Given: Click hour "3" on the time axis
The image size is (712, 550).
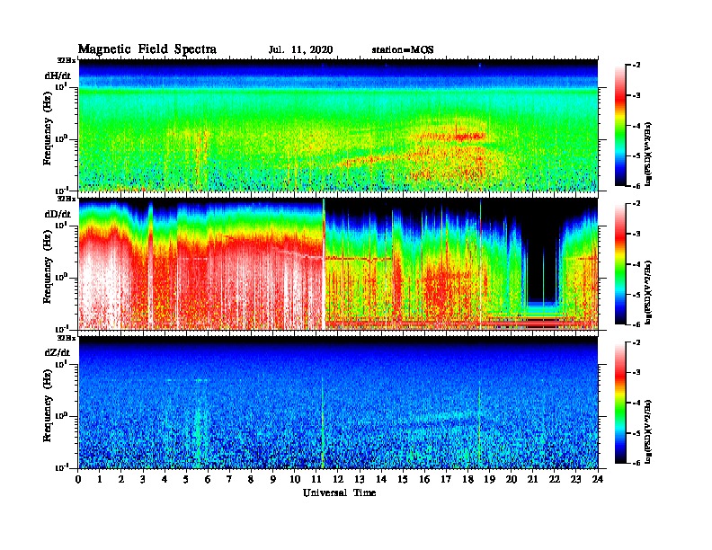Looking at the screenshot, I should pyautogui.click(x=143, y=480).
